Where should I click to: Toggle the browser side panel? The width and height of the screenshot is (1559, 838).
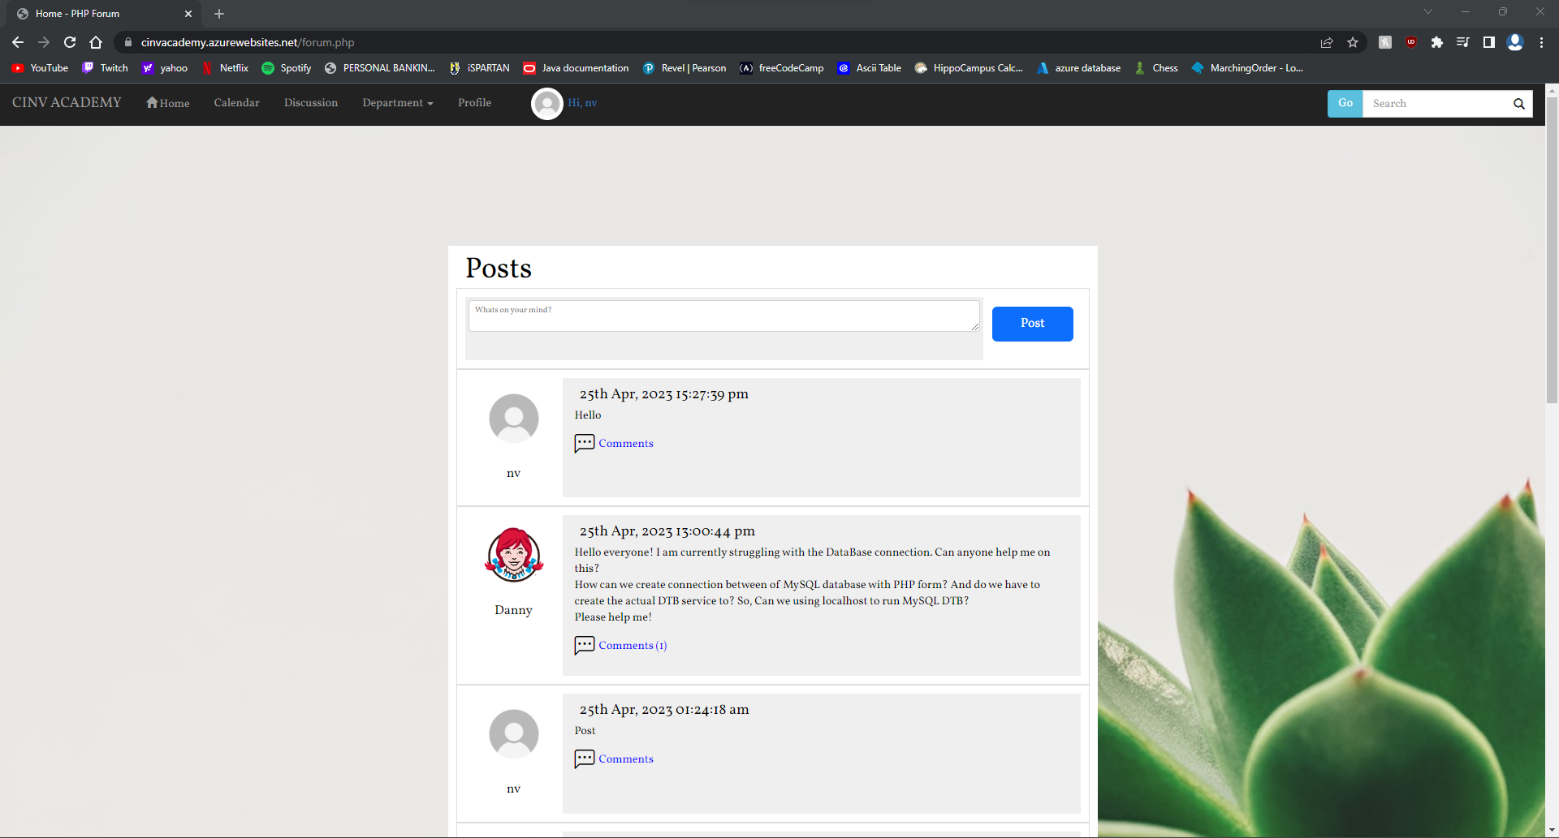(1489, 42)
